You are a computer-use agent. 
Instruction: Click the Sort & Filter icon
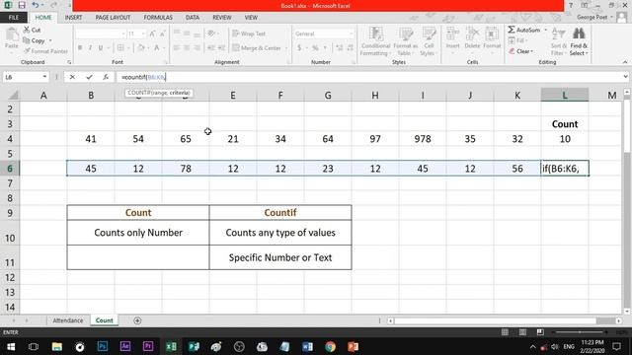tap(559, 41)
